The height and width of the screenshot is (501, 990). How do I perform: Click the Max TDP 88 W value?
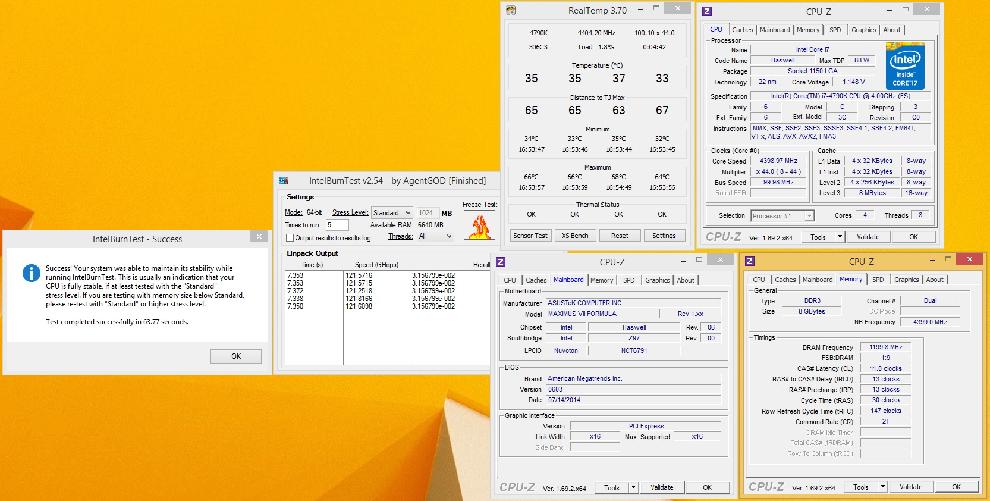pos(862,60)
